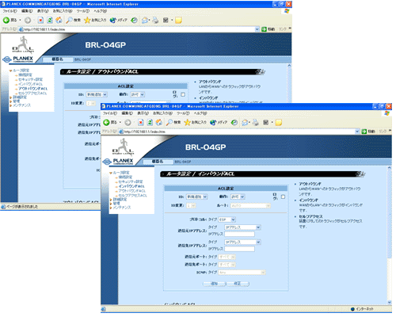Click the Forward arrow in the front window
Viewport: 396px width, 317px height.
click(128, 122)
